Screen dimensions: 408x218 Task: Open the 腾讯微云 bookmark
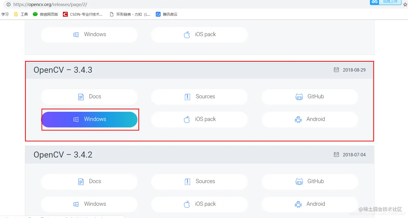tap(166, 14)
